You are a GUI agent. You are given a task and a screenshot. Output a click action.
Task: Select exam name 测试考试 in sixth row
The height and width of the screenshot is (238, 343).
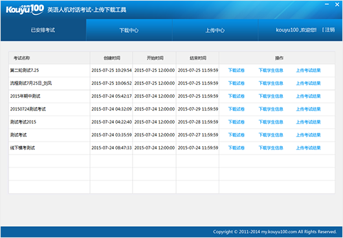18,135
